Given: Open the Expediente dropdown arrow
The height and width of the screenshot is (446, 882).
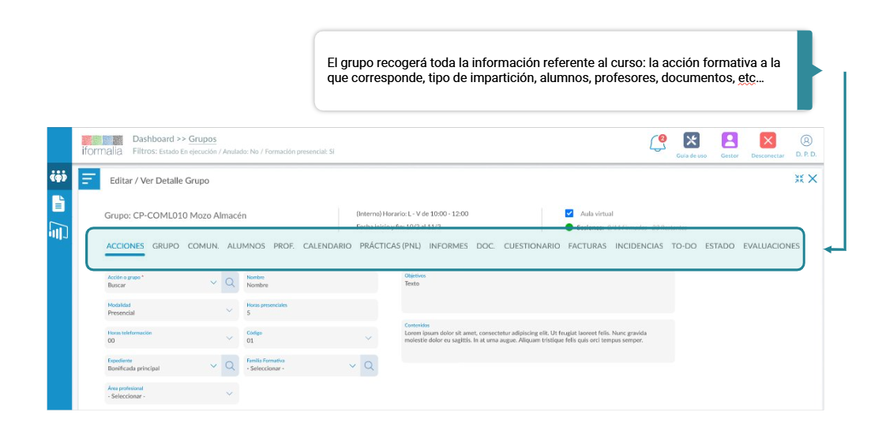Looking at the screenshot, I should (x=213, y=365).
